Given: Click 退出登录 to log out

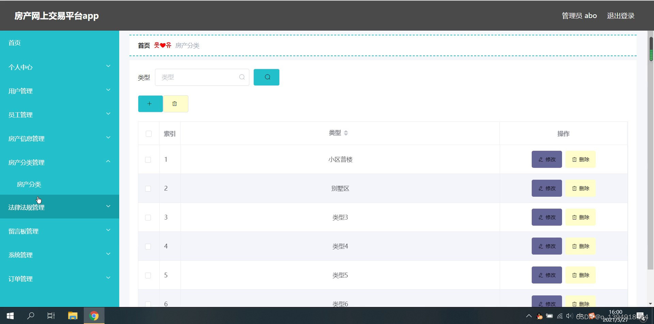Looking at the screenshot, I should pyautogui.click(x=621, y=16).
